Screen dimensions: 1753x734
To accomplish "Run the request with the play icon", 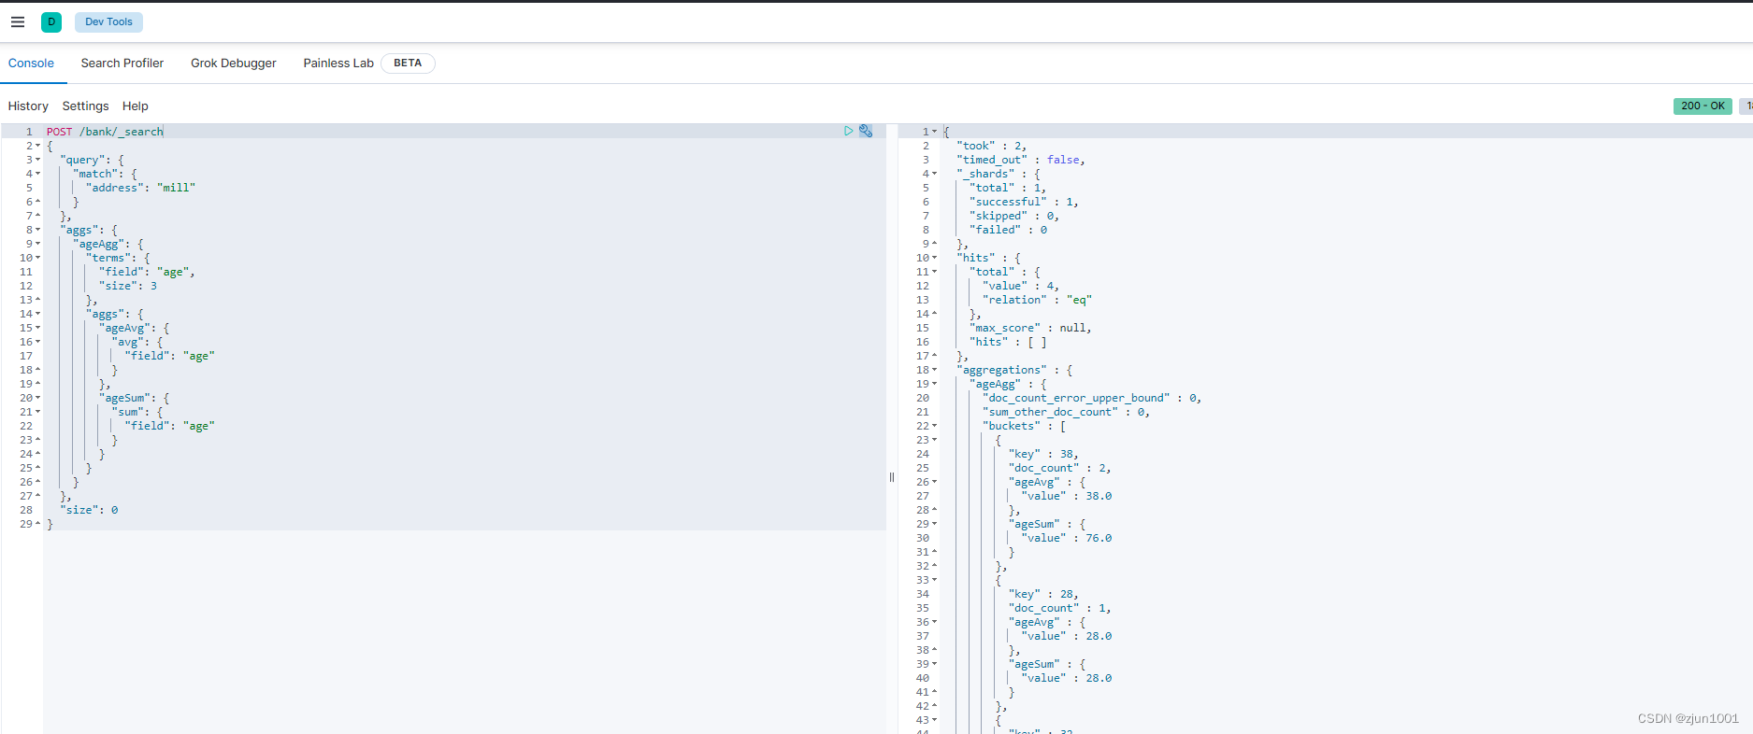I will [x=849, y=131].
